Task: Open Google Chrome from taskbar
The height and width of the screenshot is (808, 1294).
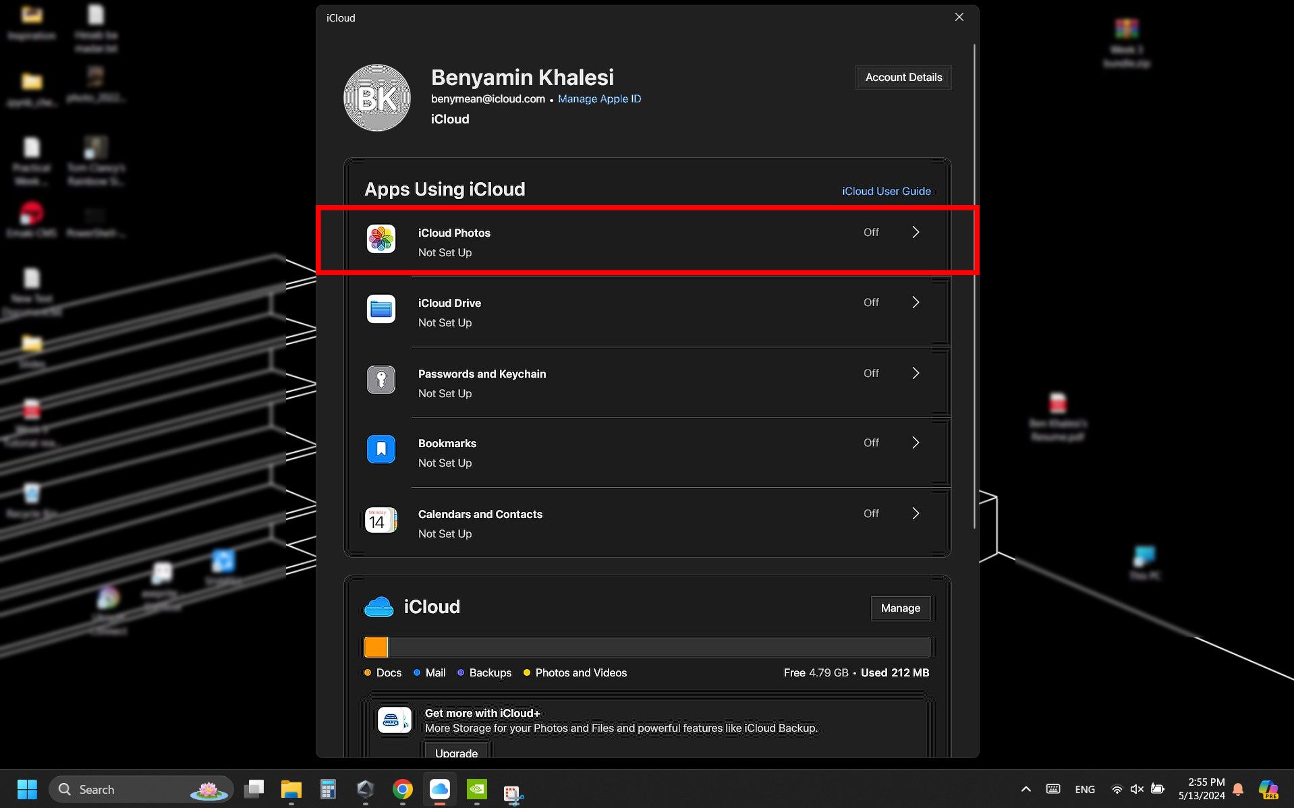Action: pos(403,789)
